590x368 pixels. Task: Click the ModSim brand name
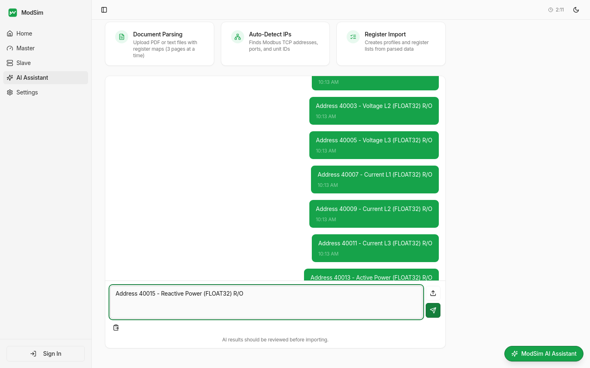click(32, 13)
